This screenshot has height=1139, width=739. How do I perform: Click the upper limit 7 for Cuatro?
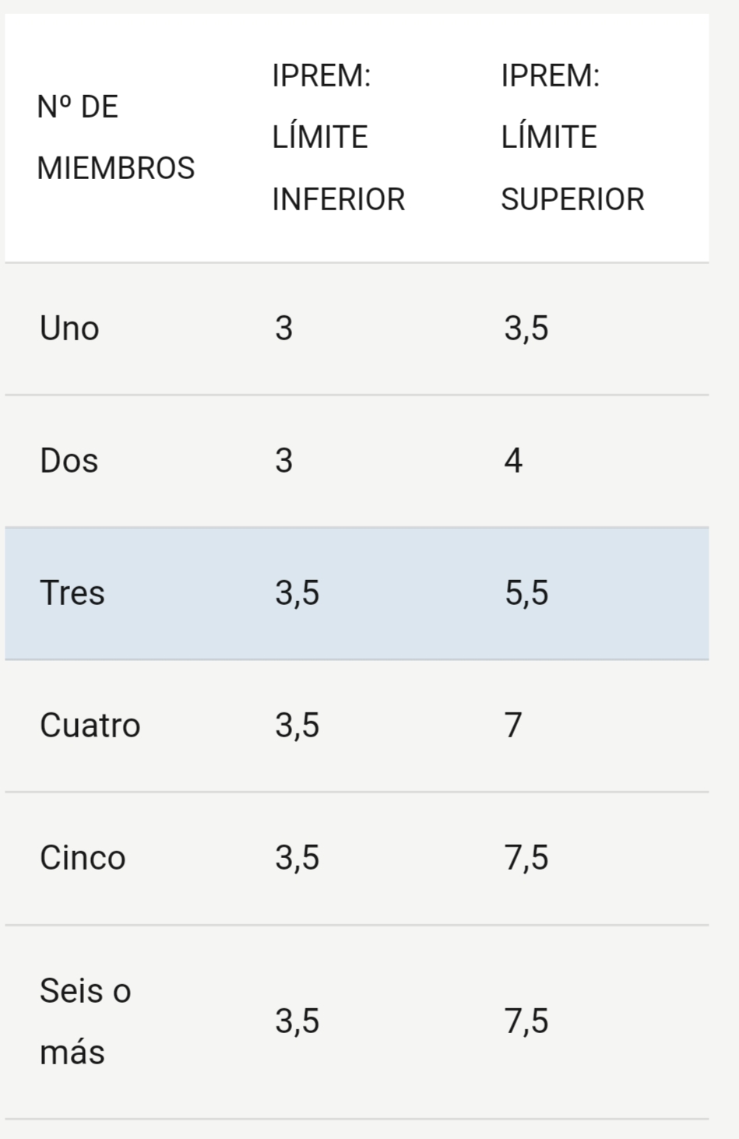(x=513, y=726)
